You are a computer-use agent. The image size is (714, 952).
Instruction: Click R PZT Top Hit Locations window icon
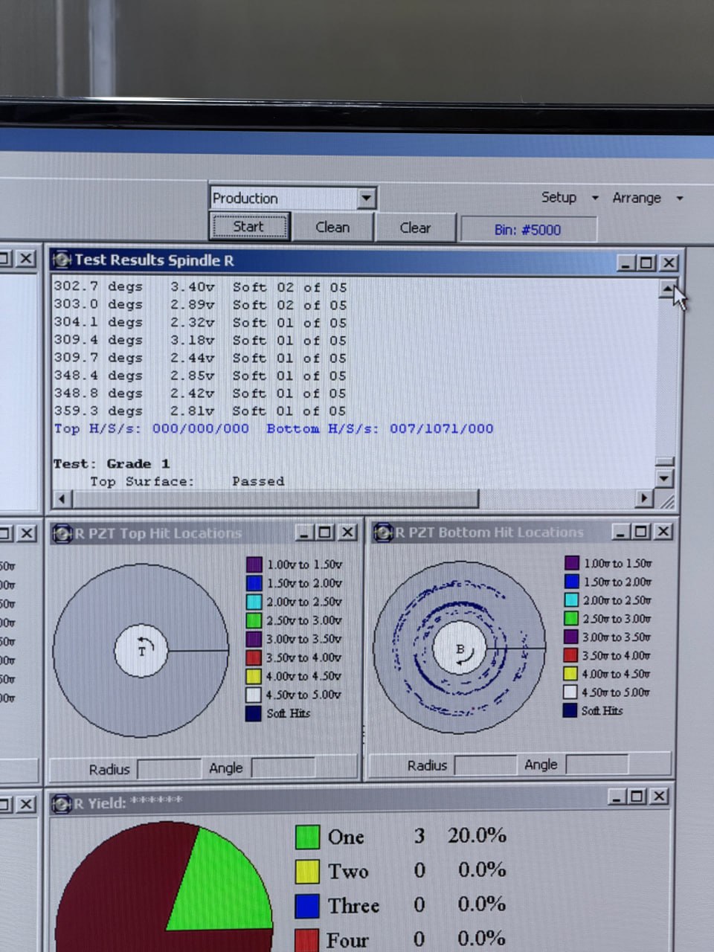click(x=62, y=533)
